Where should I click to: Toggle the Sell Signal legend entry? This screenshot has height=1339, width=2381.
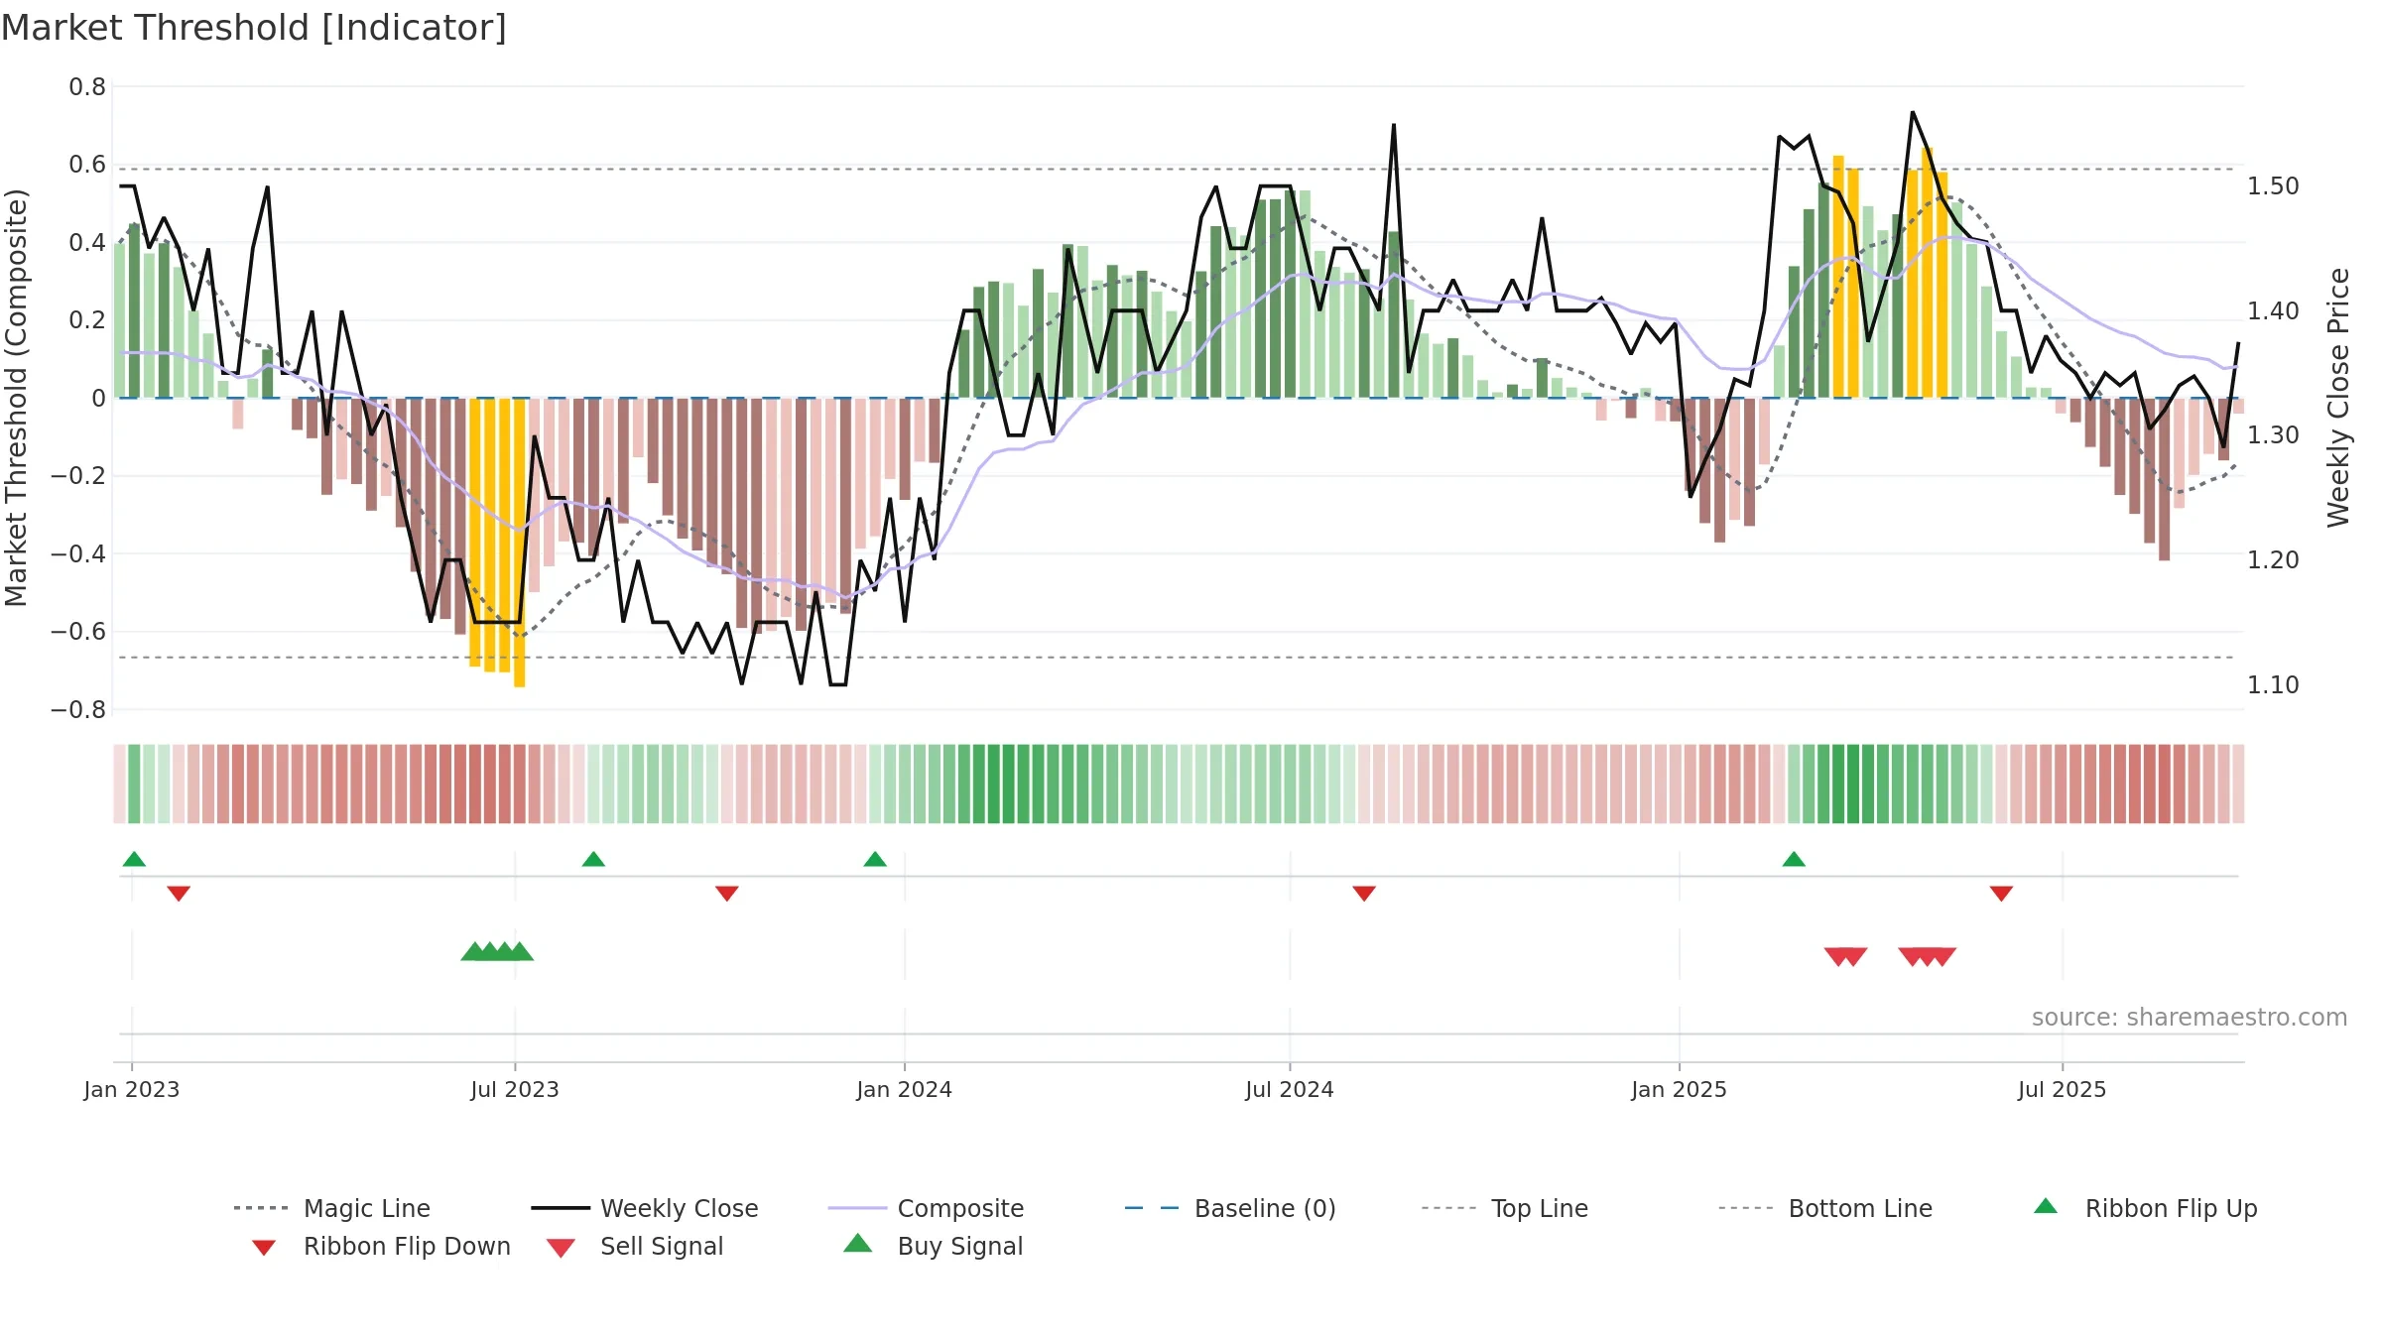[635, 1246]
